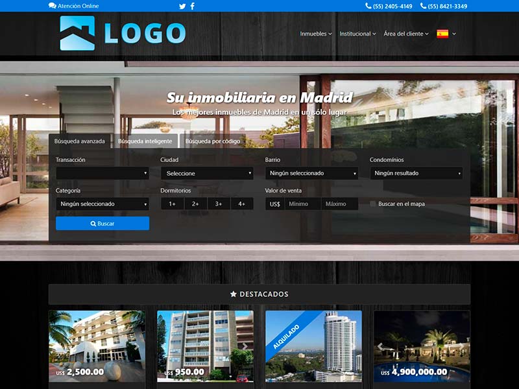Click the Máximo price field

click(339, 204)
